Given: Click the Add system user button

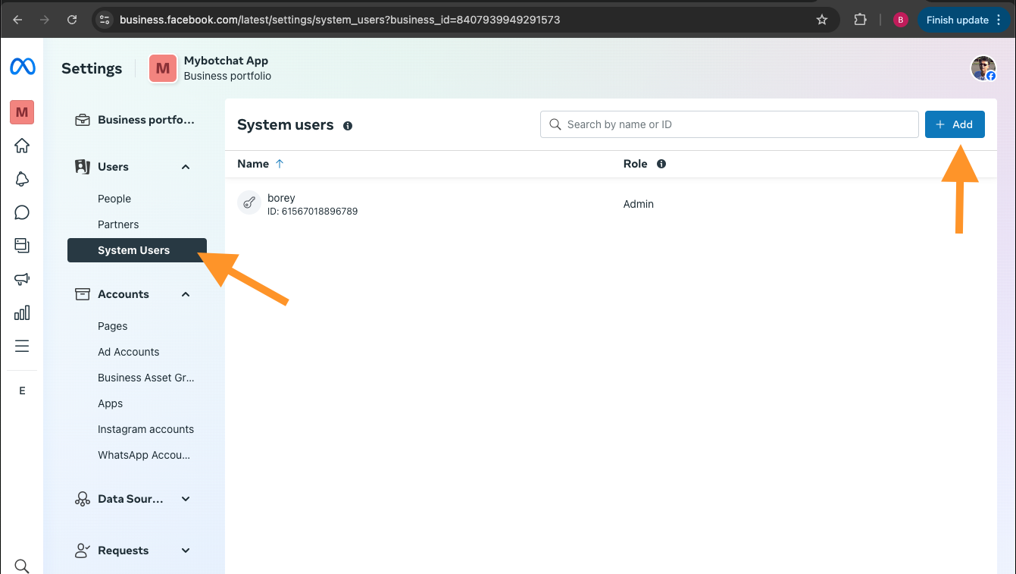Looking at the screenshot, I should (x=954, y=124).
